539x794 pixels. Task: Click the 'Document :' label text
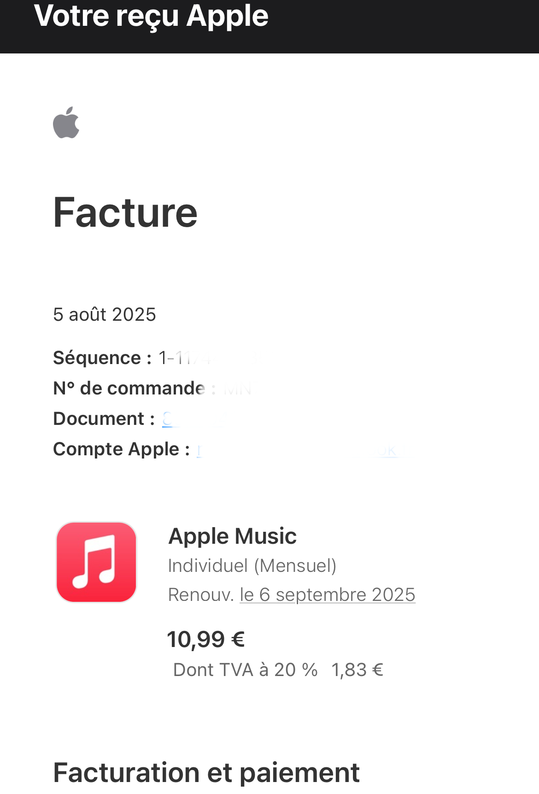(x=104, y=419)
